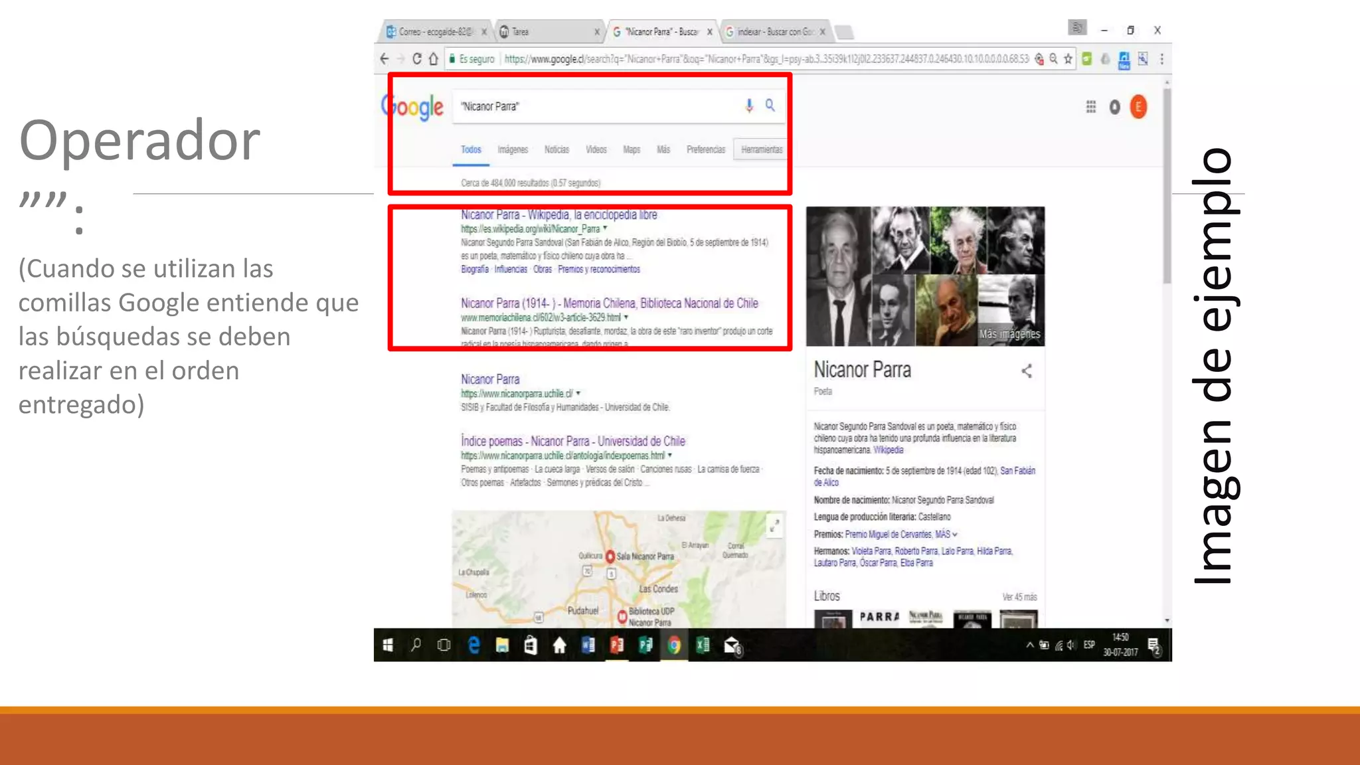Expand the Wikipedia result URL dropdown arrow
This screenshot has height=765, width=1360.
[x=605, y=228]
